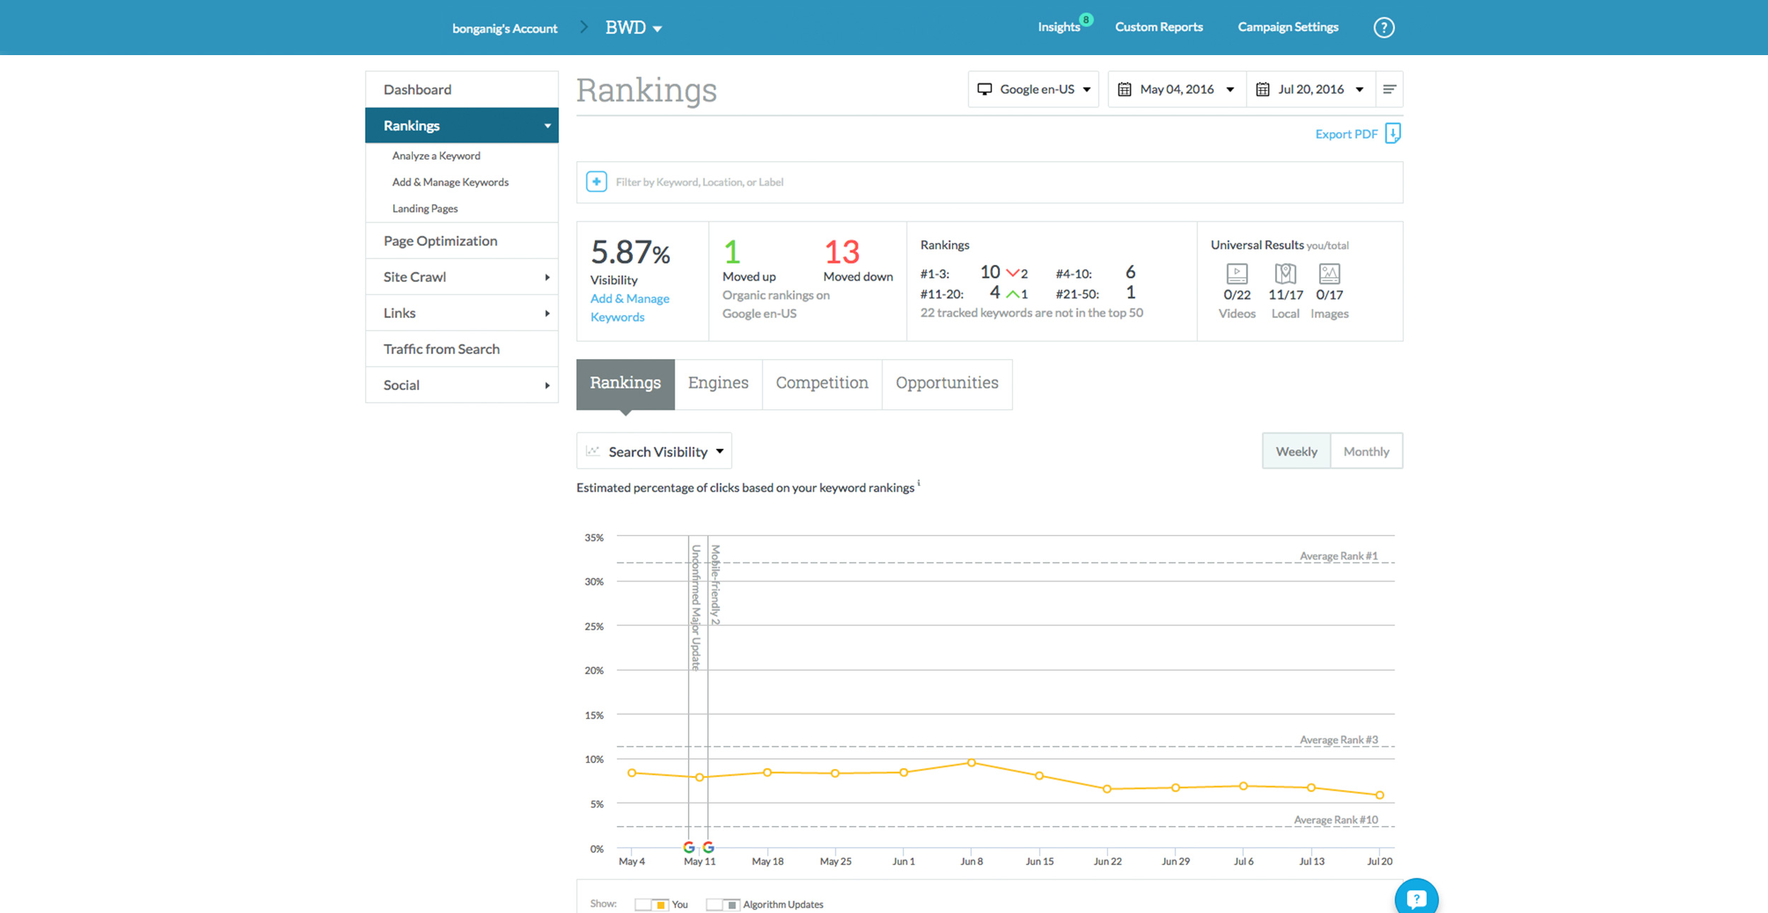This screenshot has height=913, width=1768.
Task: Switch to the Competition tab
Action: point(822,383)
